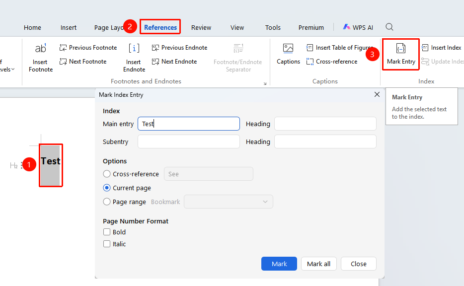
Task: Select the Cross-reference radio option
Action: [107, 174]
